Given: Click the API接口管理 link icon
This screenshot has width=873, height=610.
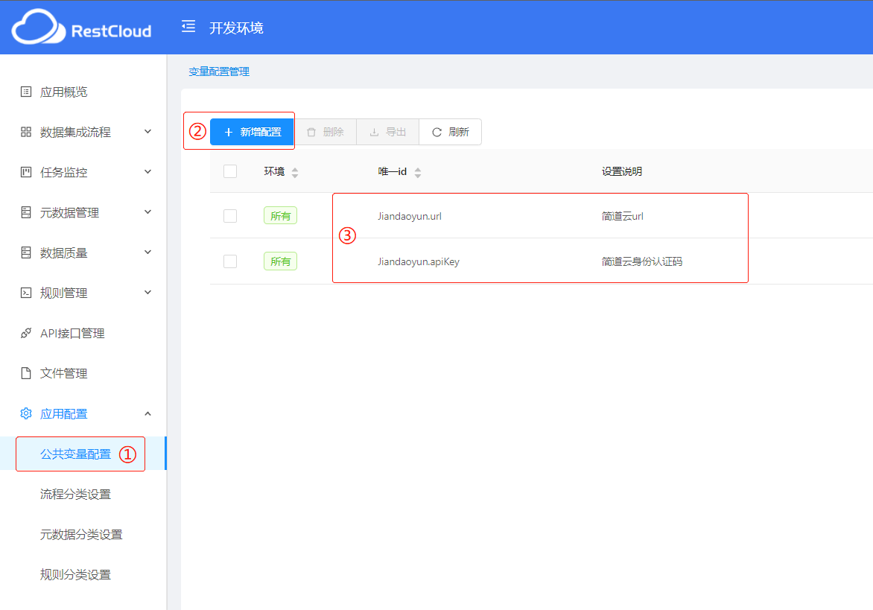Looking at the screenshot, I should click(26, 334).
